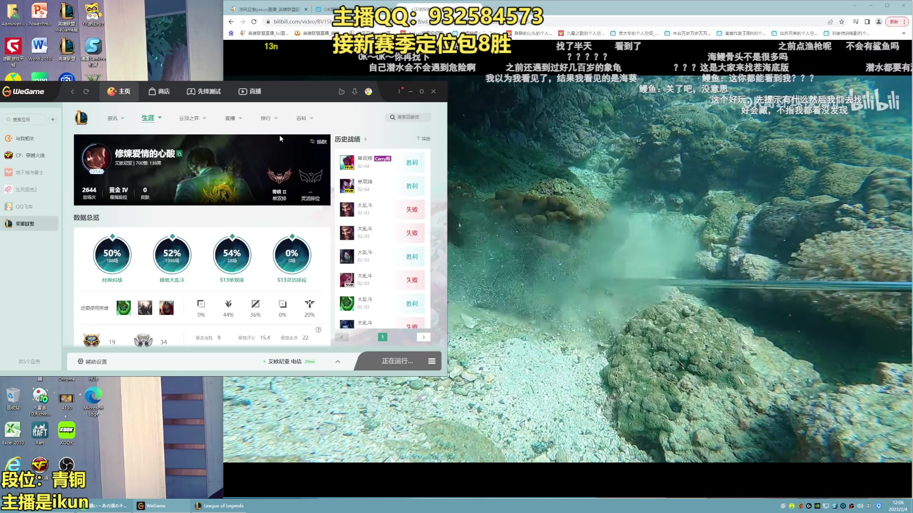The height and width of the screenshot is (513, 913).
Task: Reload the Chrome bilibili page
Action: tap(254, 22)
